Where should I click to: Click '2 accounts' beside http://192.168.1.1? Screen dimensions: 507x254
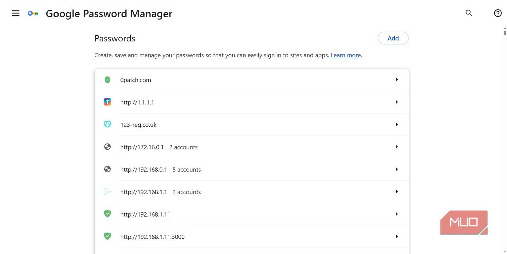pyautogui.click(x=187, y=192)
